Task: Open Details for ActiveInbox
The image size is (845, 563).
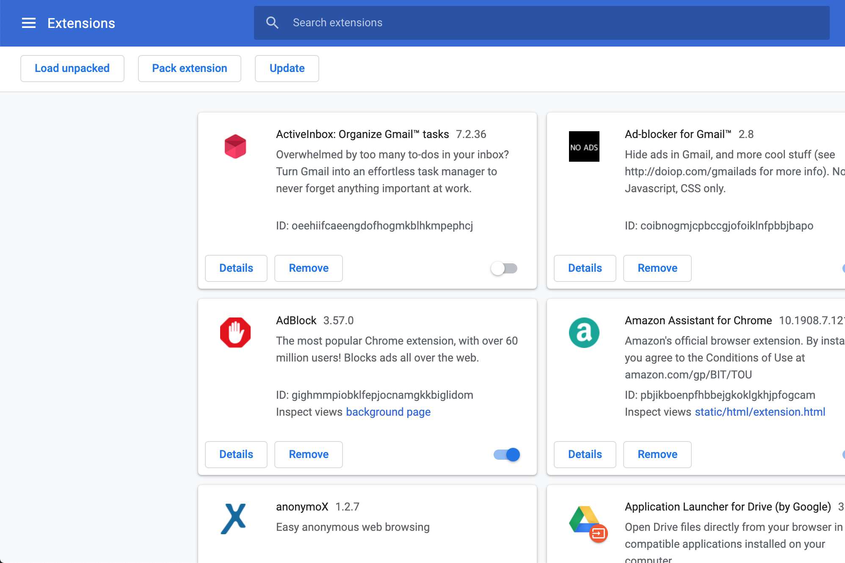Action: tap(236, 268)
